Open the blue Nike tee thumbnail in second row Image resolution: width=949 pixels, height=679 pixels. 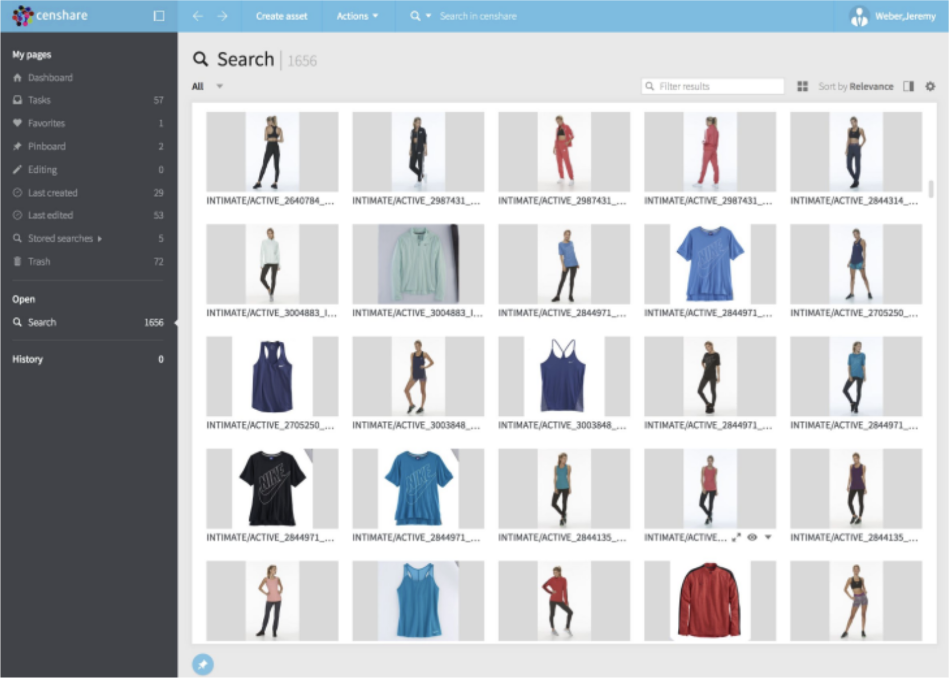point(710,264)
